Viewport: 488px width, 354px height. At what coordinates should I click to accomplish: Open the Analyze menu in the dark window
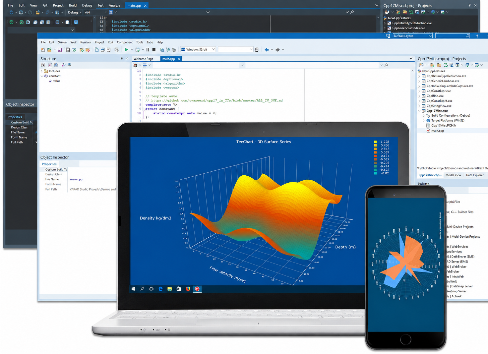pyautogui.click(x=114, y=6)
